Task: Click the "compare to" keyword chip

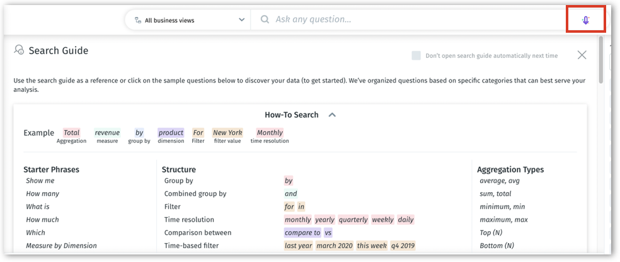Action: pos(302,232)
